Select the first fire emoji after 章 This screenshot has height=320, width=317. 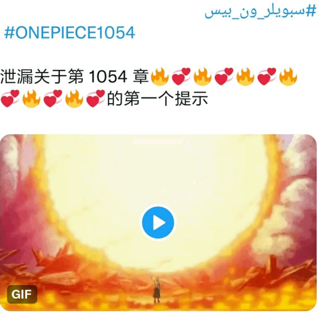pyautogui.click(x=160, y=76)
